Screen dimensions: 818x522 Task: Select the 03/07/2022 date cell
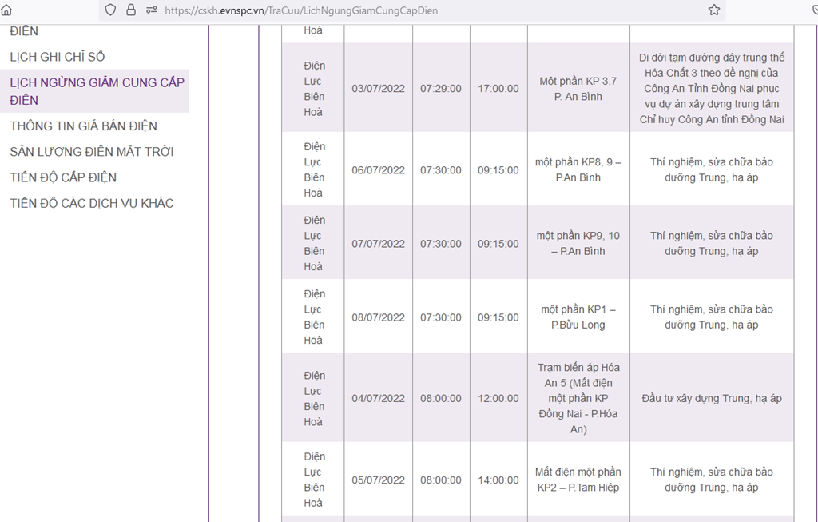[x=378, y=88]
